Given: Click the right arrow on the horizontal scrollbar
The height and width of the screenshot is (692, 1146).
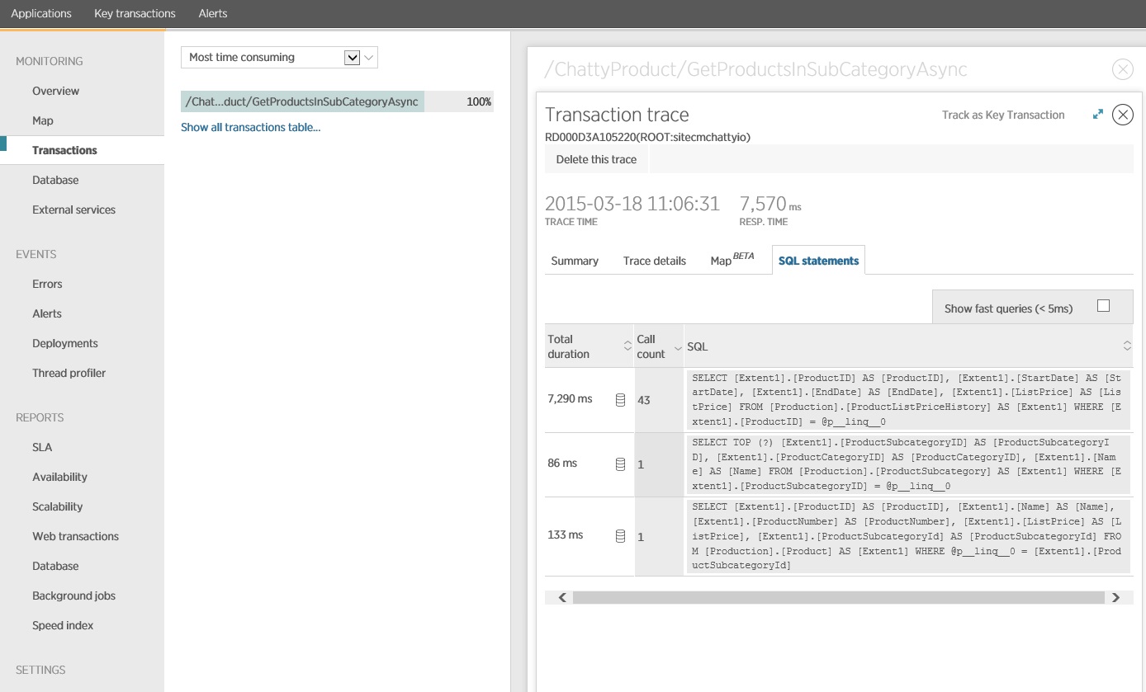Looking at the screenshot, I should coord(1116,596).
